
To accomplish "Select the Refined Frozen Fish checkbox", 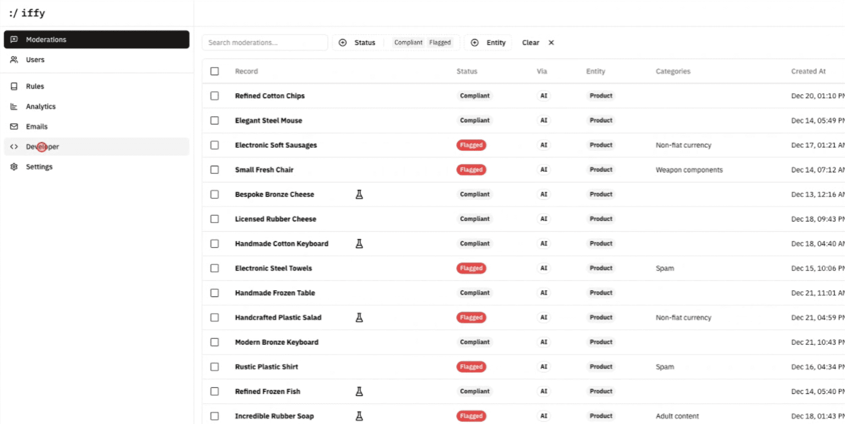I will click(215, 392).
